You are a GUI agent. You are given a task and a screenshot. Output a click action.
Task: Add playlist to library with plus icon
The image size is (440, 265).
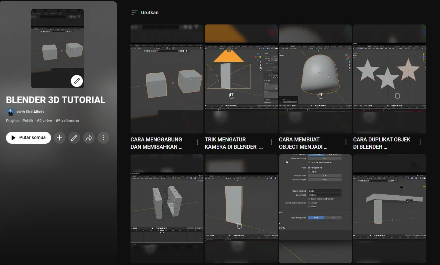[x=60, y=138]
